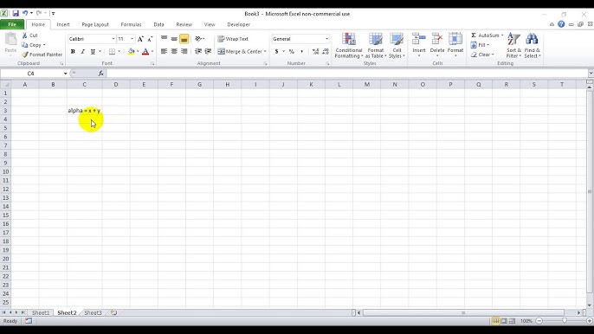Center text horizontally

174,51
